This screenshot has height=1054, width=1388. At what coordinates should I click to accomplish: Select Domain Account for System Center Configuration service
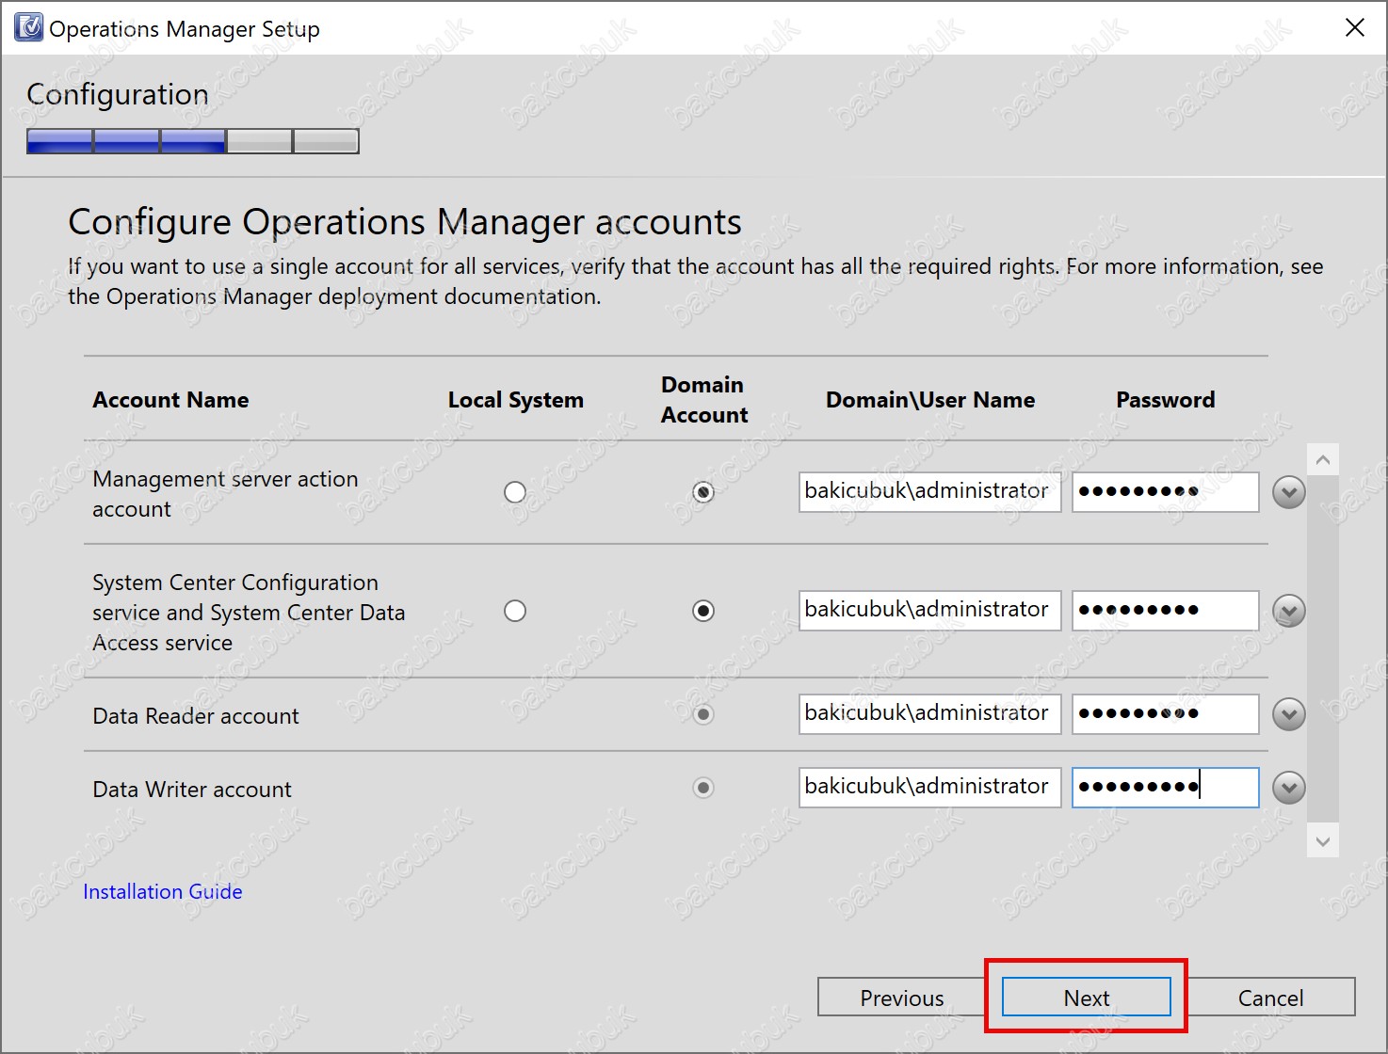[703, 611]
